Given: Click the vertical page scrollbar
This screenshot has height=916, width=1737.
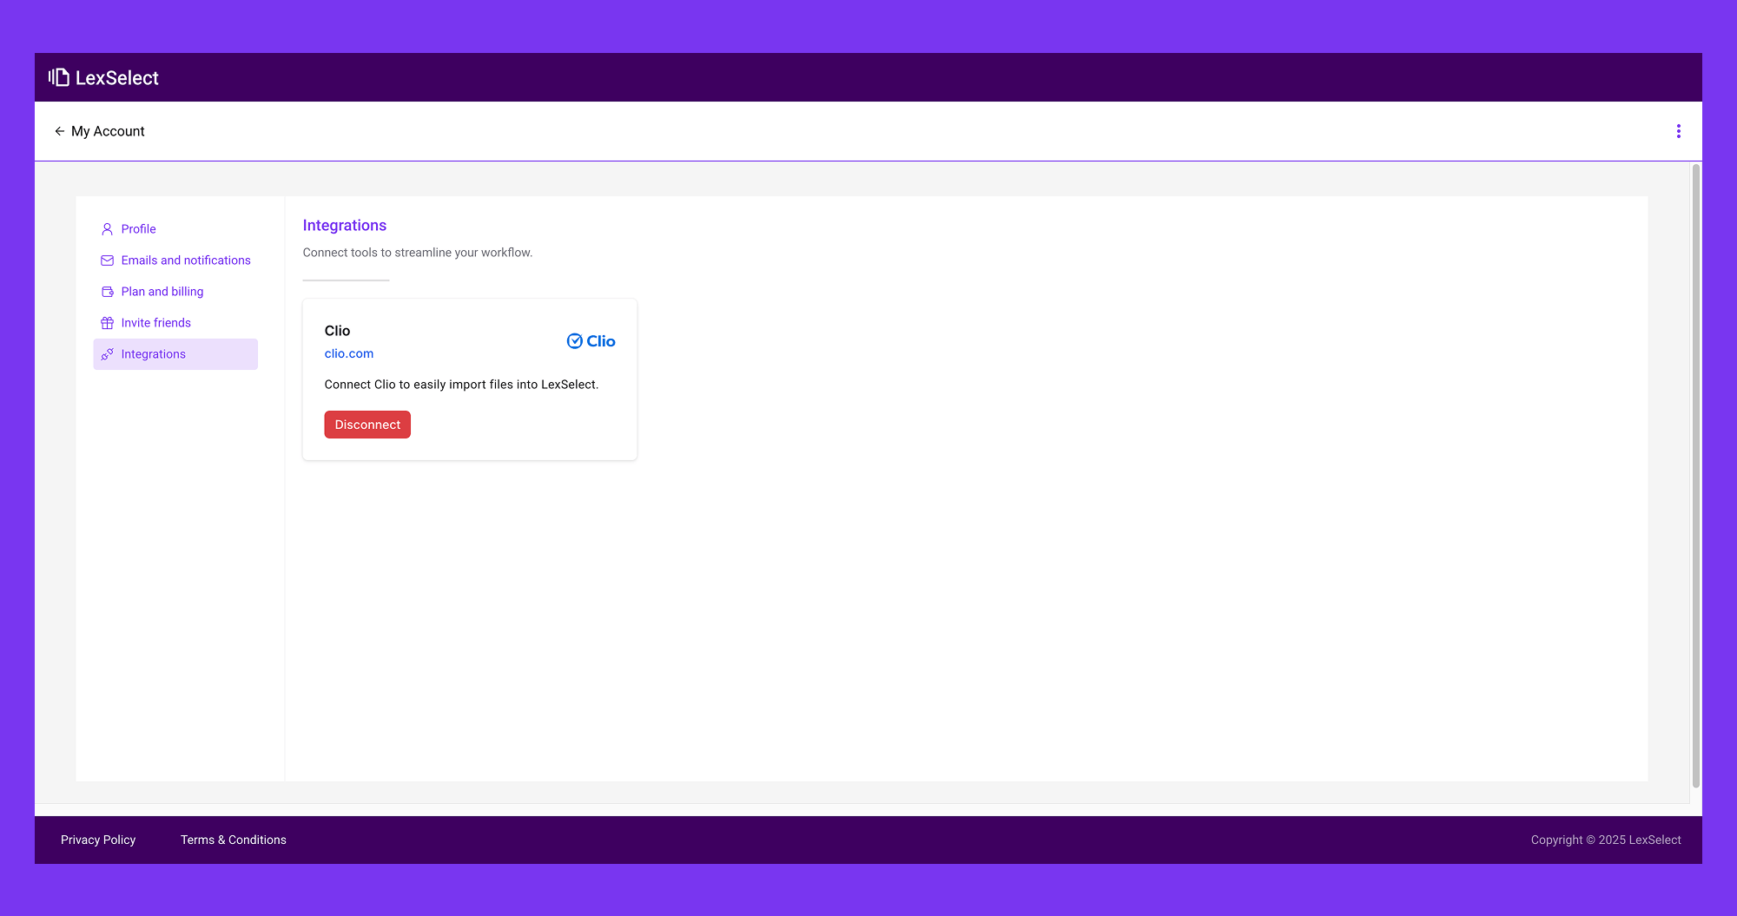Looking at the screenshot, I should (1695, 476).
